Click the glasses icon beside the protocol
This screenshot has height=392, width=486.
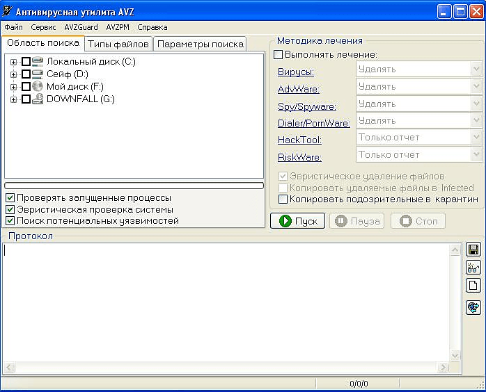click(473, 268)
